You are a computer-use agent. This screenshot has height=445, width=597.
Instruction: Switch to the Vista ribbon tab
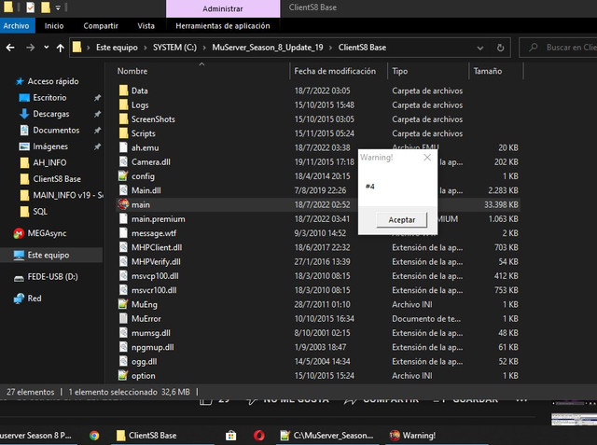click(x=146, y=26)
